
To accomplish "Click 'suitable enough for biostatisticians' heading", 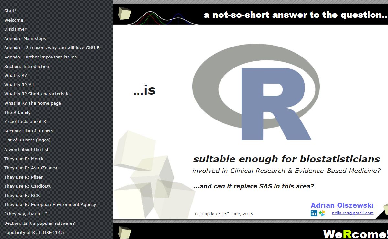I will 286,159.
